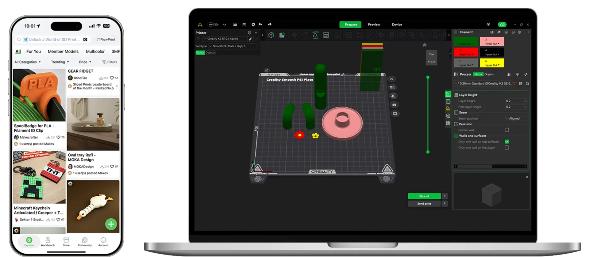Viewport: 589px width, 257px height.
Task: Reset process preset with the orange arrow icon
Action: coord(515,83)
